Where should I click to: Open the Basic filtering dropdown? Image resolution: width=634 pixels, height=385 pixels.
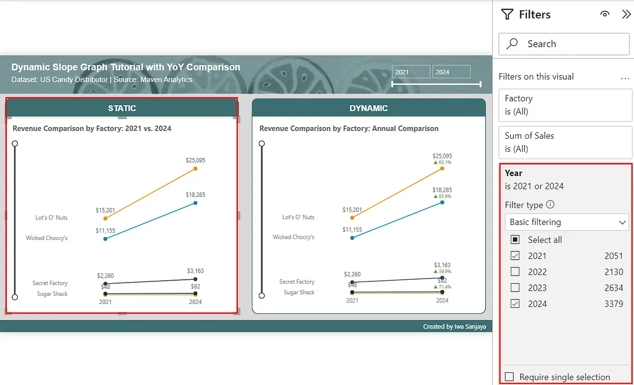567,222
